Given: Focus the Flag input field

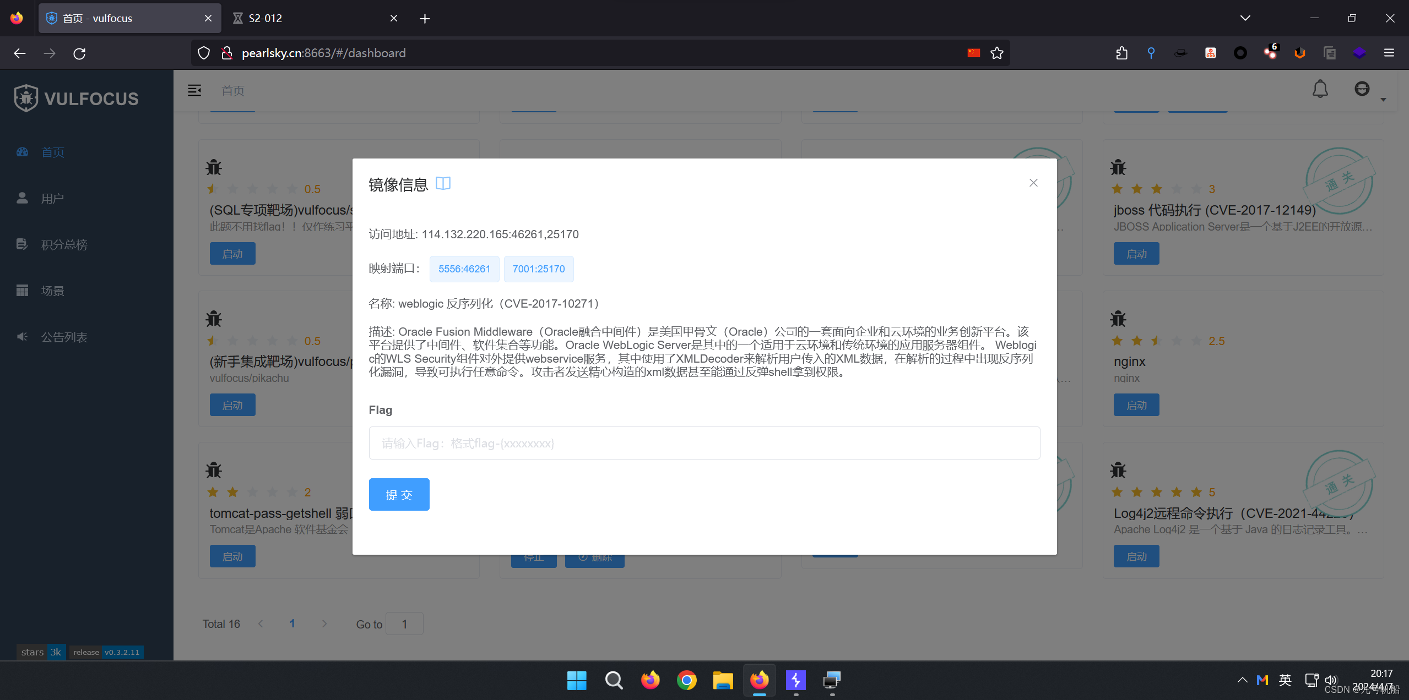Looking at the screenshot, I should tap(704, 443).
